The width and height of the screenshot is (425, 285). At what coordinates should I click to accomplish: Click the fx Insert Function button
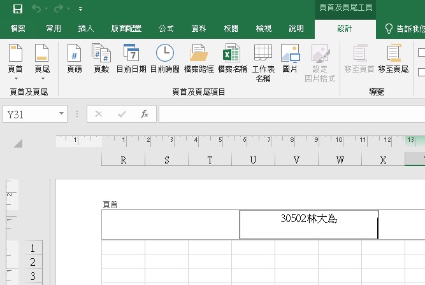point(145,114)
